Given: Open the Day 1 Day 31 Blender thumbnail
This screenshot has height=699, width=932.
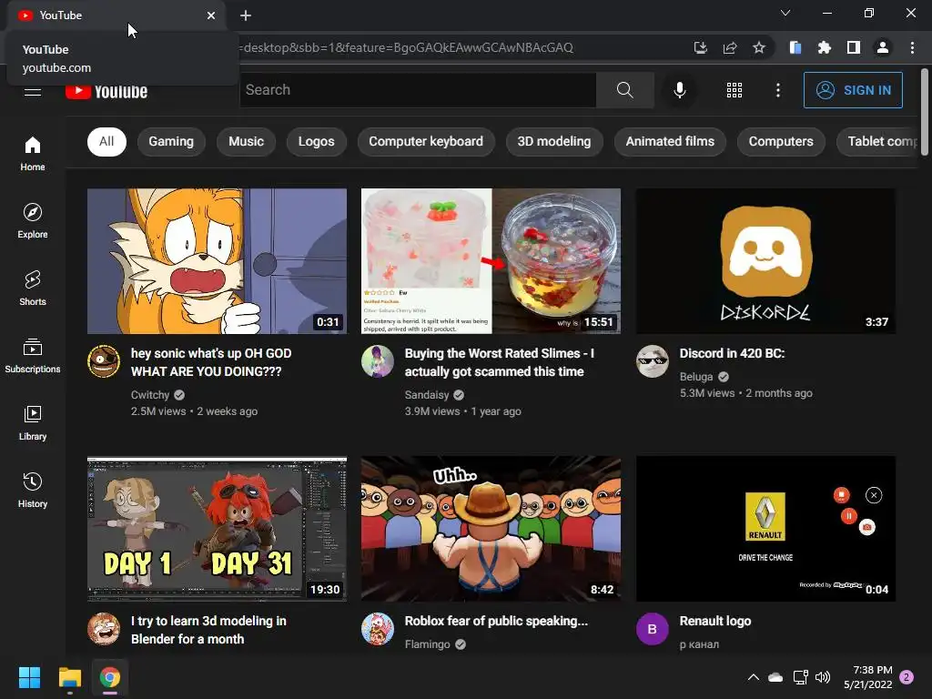Looking at the screenshot, I should (217, 529).
